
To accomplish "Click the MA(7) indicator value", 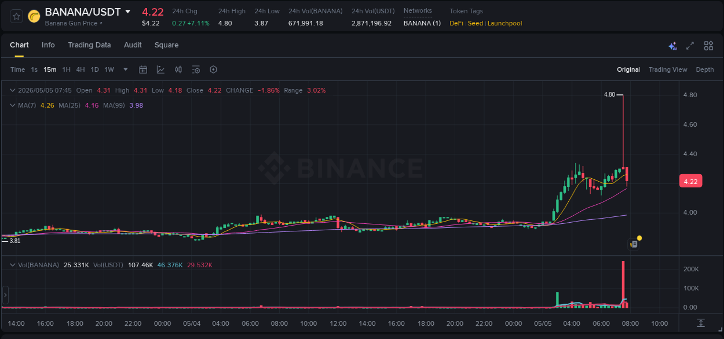I will click(x=47, y=105).
